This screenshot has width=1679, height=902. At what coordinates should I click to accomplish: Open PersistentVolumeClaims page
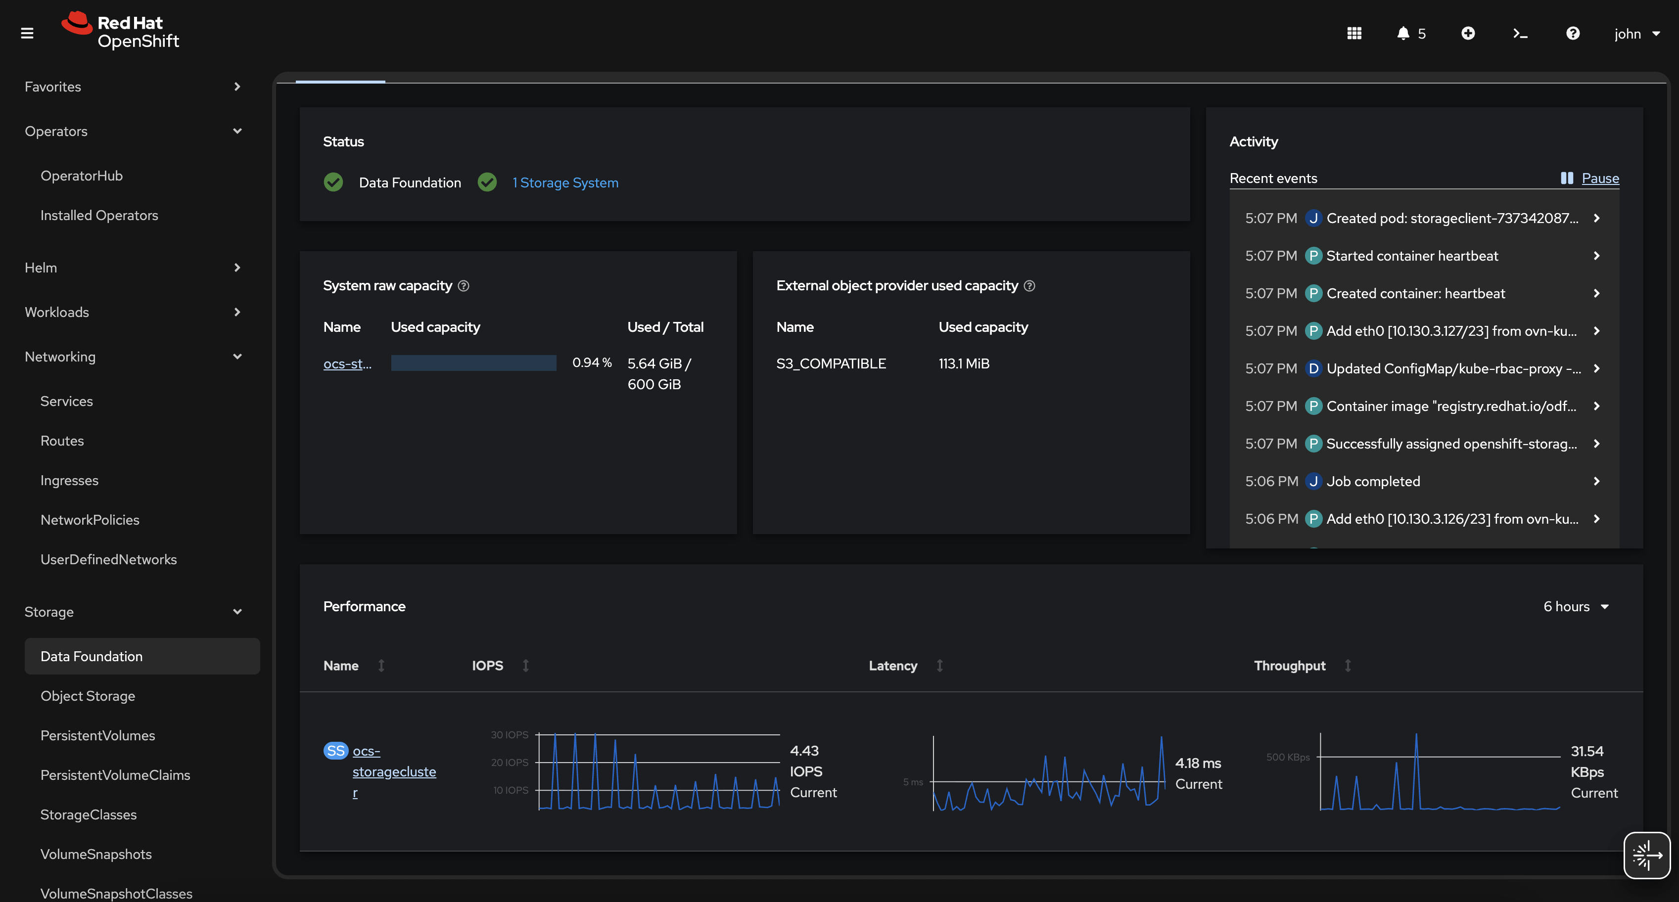[115, 775]
